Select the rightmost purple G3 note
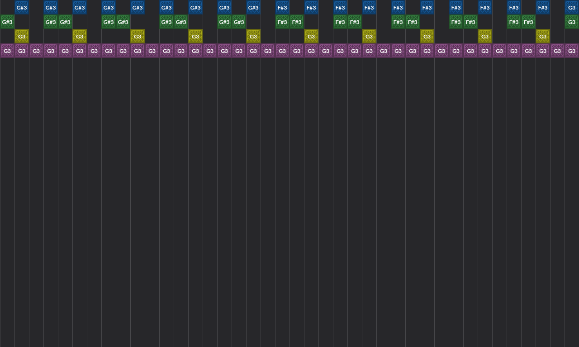Image resolution: width=579 pixels, height=347 pixels. tap(571, 51)
